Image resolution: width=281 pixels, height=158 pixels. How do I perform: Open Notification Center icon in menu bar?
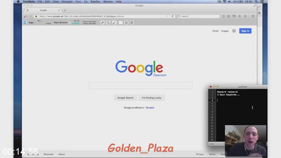(x=262, y=1)
